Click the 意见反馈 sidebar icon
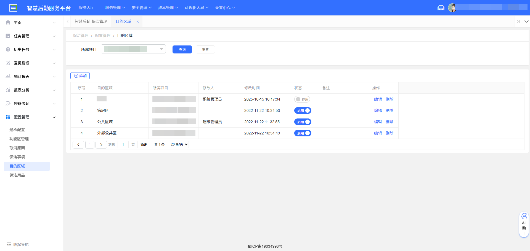This screenshot has width=530, height=251. [x=8, y=63]
